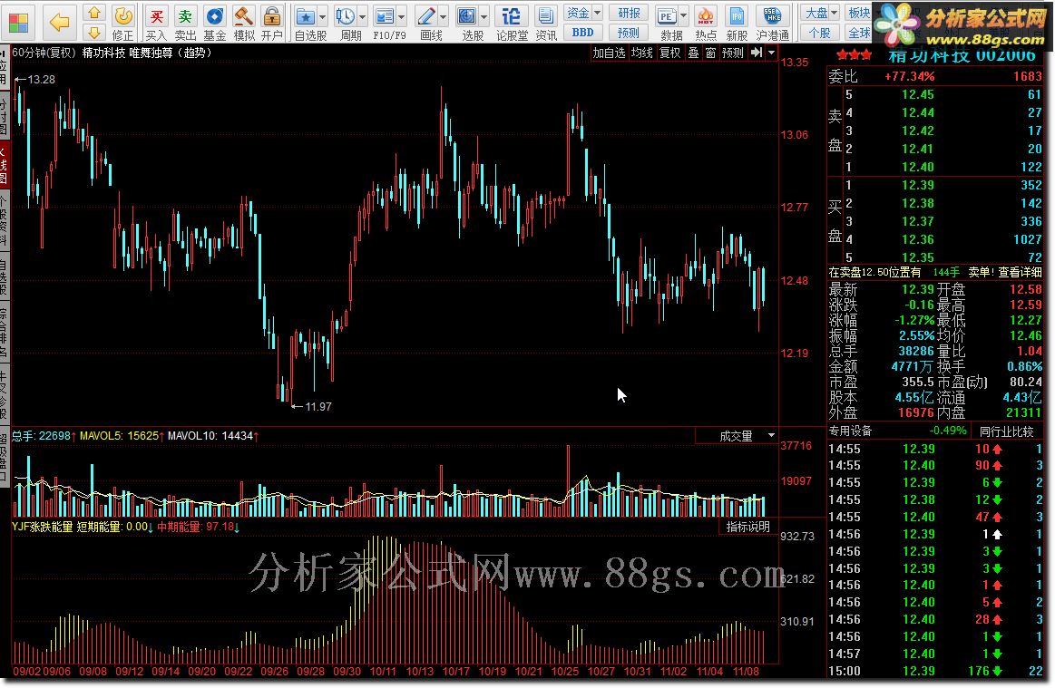Open the 选股 stock picker icon
This screenshot has height=688, width=1055.
coord(466,16)
